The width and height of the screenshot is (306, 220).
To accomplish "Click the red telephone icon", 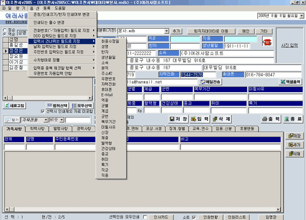I will 267,41.
